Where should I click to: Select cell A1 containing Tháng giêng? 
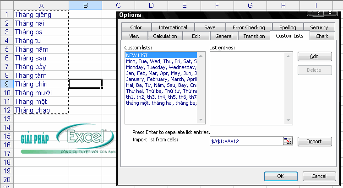point(41,14)
